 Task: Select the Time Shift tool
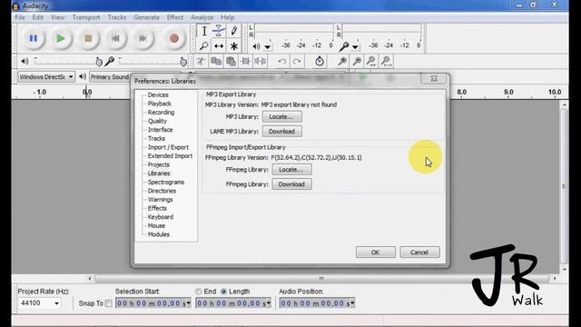219,46
